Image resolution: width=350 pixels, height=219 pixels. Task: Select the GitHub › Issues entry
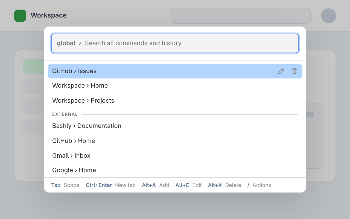click(x=175, y=71)
